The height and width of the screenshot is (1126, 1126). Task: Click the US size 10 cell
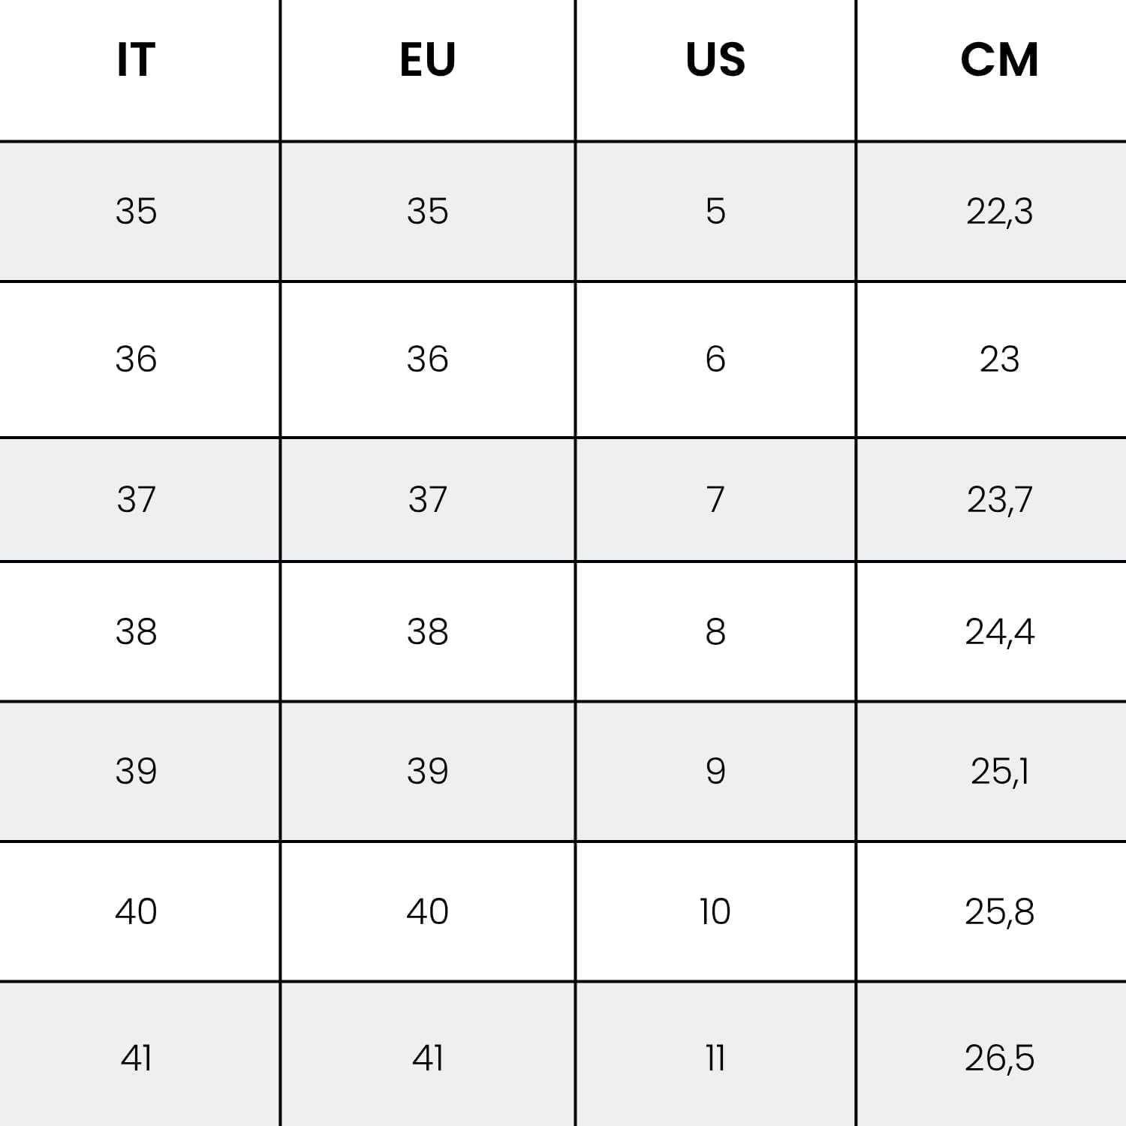coord(715,911)
